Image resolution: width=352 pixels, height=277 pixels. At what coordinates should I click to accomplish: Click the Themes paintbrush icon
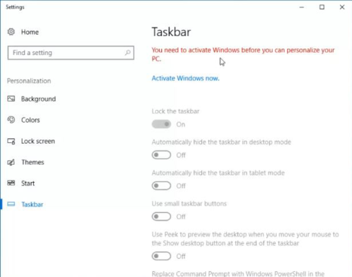(x=11, y=162)
